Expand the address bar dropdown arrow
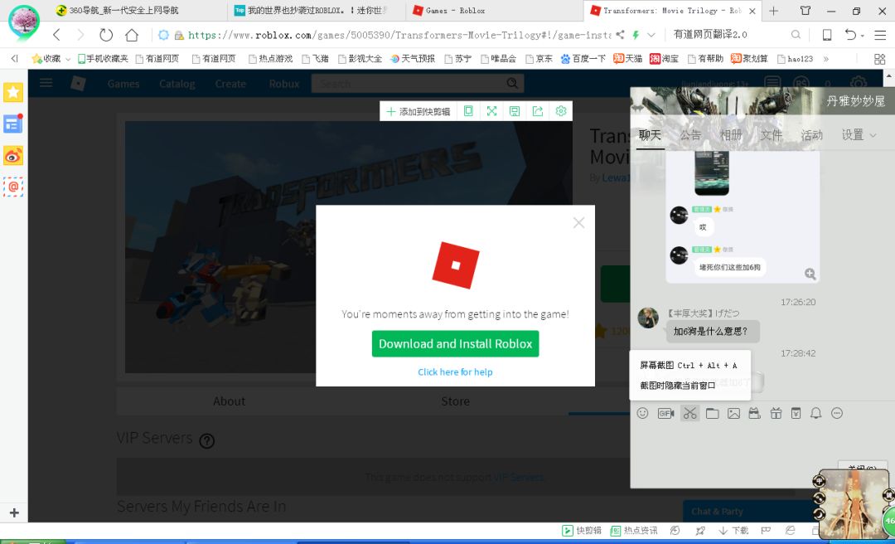The width and height of the screenshot is (895, 544). point(651,35)
